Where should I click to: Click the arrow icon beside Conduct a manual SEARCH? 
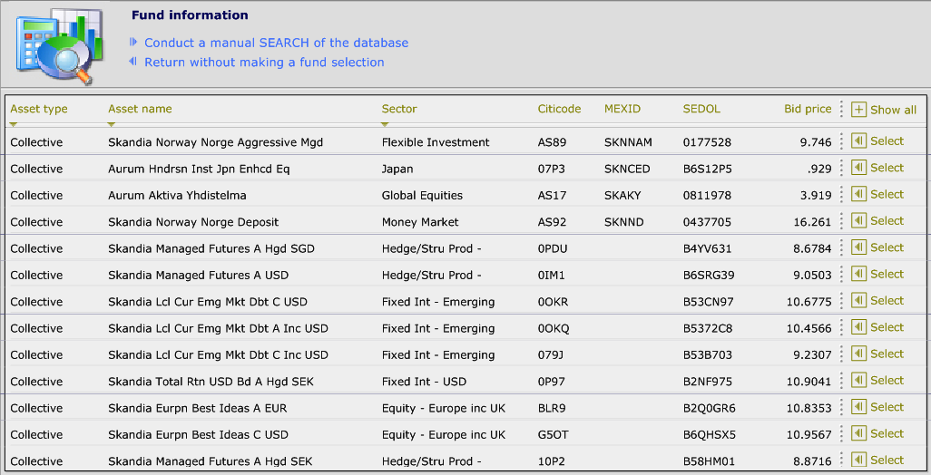pos(133,42)
